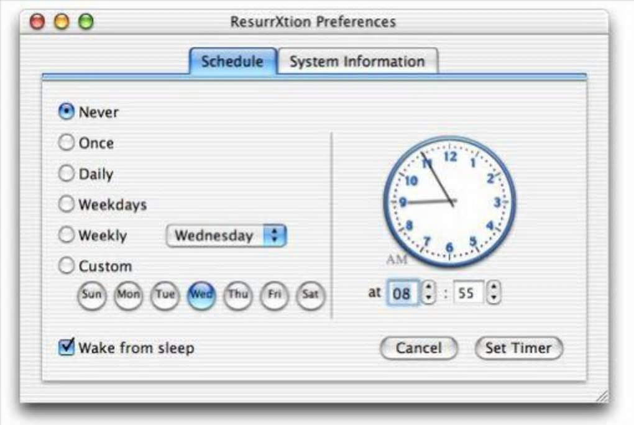This screenshot has height=425, width=634.
Task: Toggle the Mon day button
Action: (x=129, y=295)
